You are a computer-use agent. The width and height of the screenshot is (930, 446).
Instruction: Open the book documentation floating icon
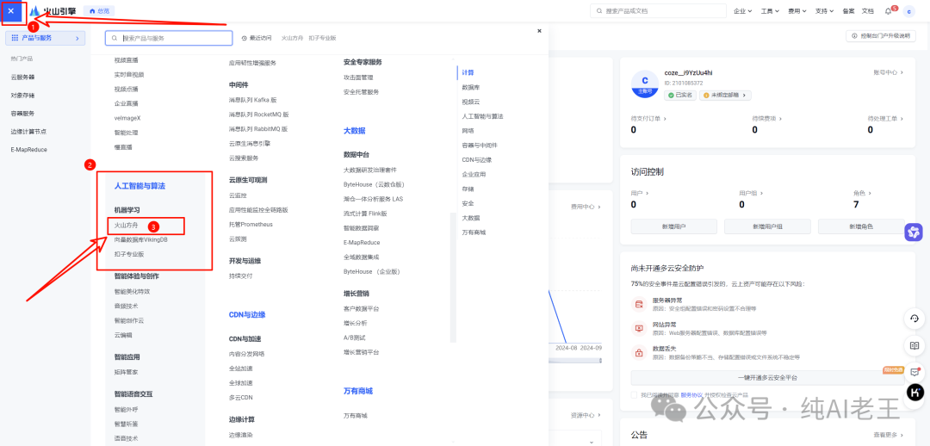pyautogui.click(x=914, y=345)
